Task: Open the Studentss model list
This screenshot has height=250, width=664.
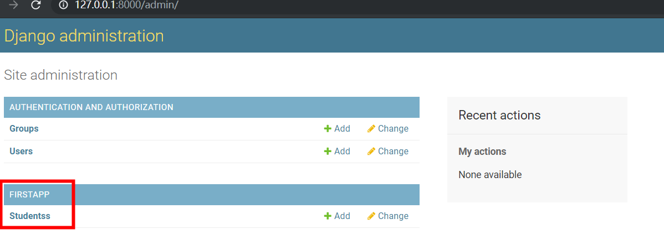Action: coord(30,216)
